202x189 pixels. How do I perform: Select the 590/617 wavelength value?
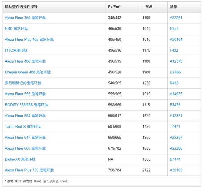[115, 115]
